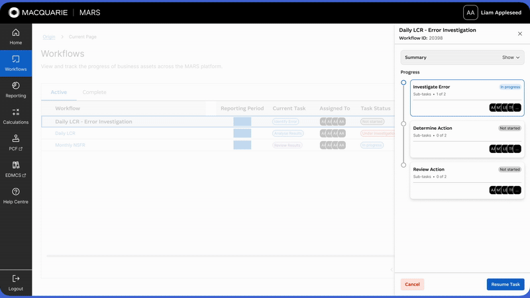Open the Help Centre icon
The width and height of the screenshot is (530, 298).
pos(15,191)
